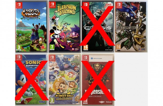Click the crossed-out Crysis Remastered cover
163x106 pixels.
(x=98, y=26)
